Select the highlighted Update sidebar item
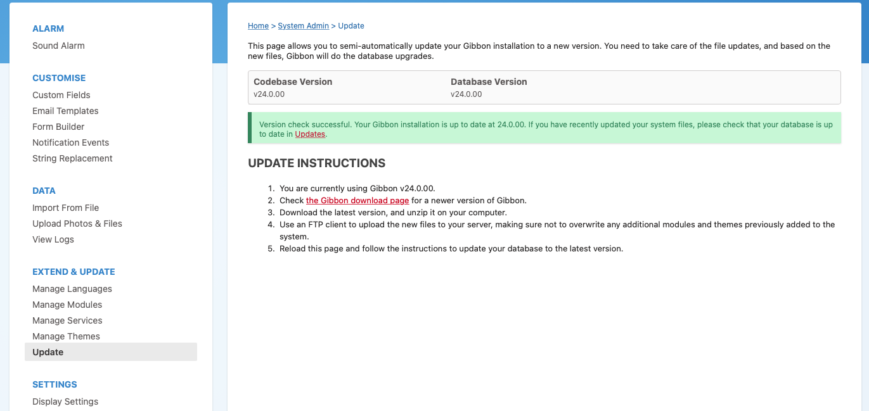Viewport: 869px width, 411px height. [x=111, y=352]
